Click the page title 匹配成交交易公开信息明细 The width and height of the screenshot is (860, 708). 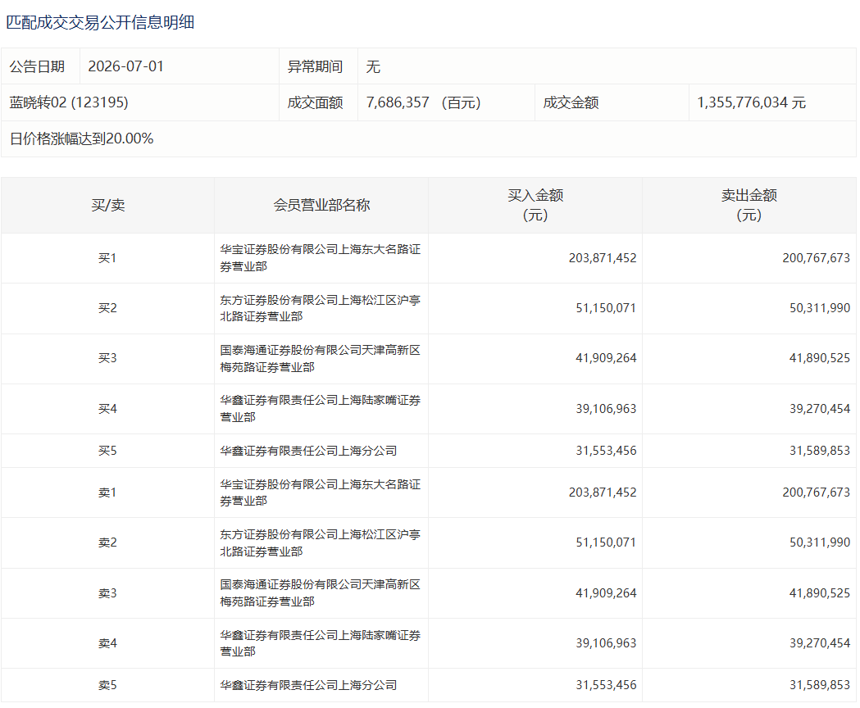point(100,22)
